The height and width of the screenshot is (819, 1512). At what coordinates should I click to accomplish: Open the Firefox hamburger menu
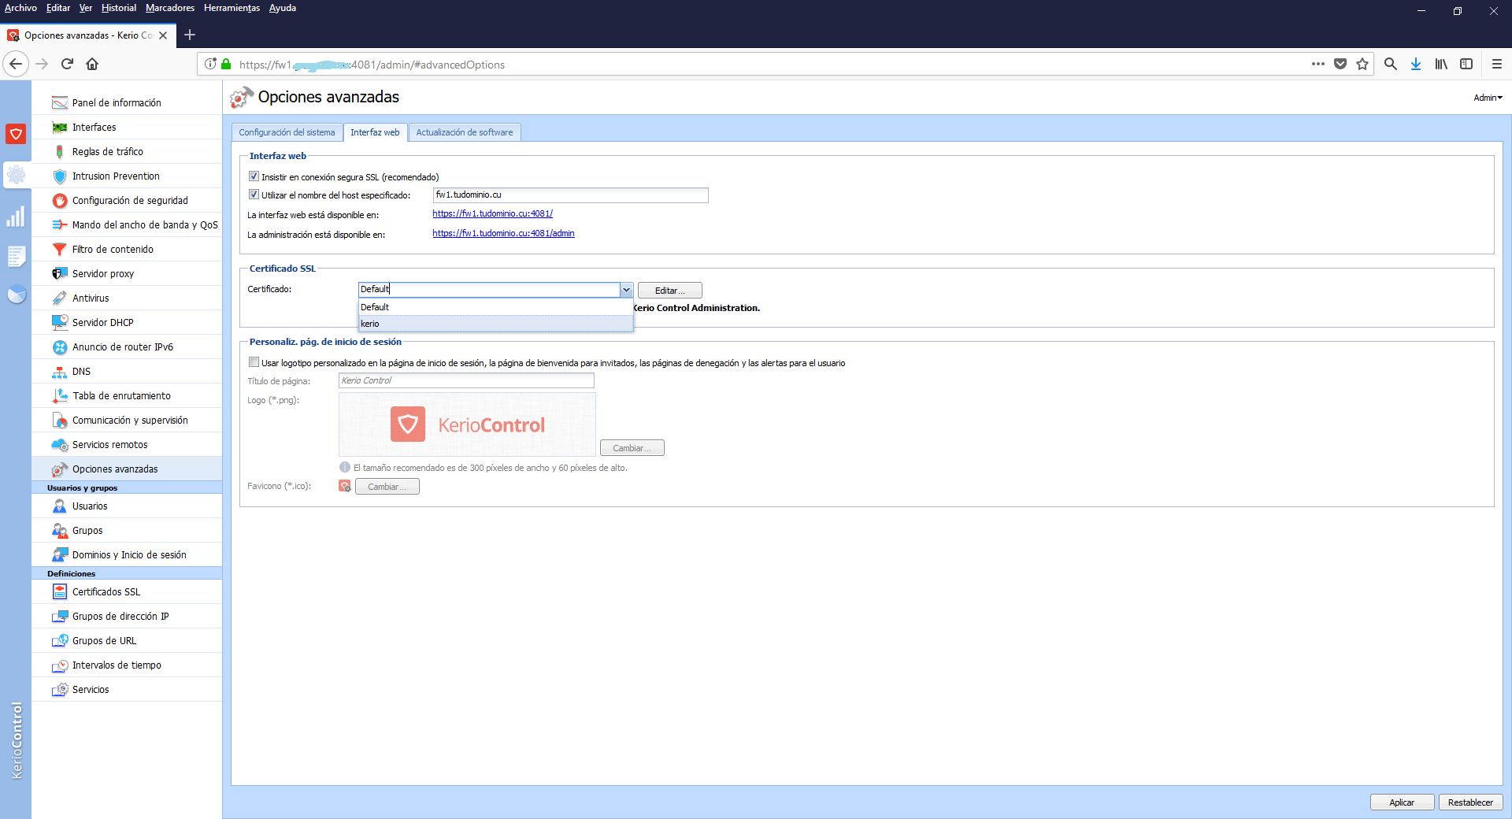coord(1497,64)
